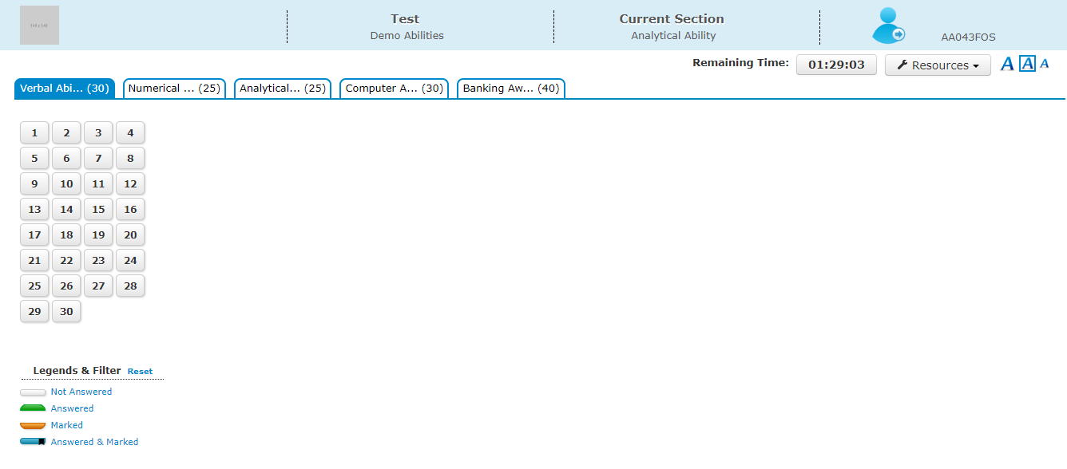Jump to question 30
1067x469 pixels.
pos(66,312)
